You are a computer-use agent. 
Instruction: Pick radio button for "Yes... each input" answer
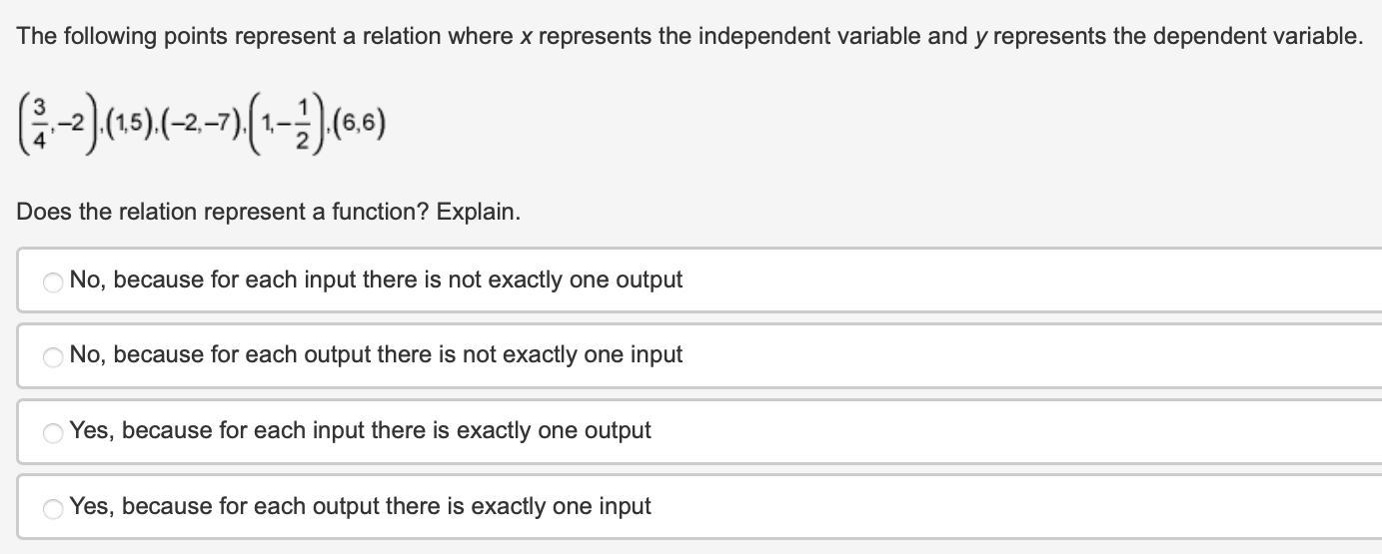coord(53,432)
